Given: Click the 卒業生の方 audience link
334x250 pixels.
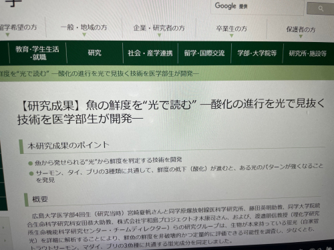Looking at the screenshot, I should click(232, 29).
